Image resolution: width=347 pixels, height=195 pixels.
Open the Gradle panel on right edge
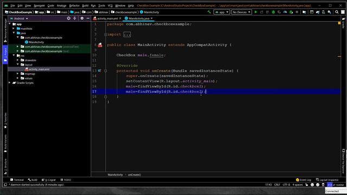pyautogui.click(x=343, y=23)
